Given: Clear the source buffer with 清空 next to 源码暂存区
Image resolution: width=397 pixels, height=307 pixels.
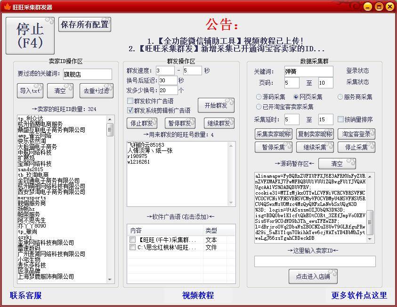Looking at the screenshot, I should click(337, 164).
